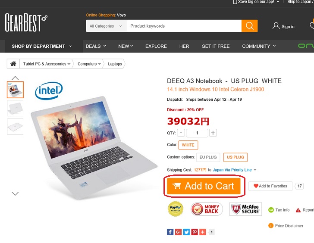The height and width of the screenshot is (243, 314).
Task: Share via the Google Plus icon
Action: [x=178, y=232]
